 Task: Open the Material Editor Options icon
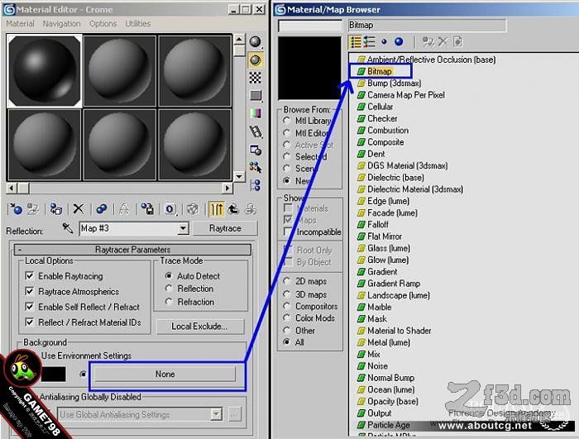tap(255, 150)
